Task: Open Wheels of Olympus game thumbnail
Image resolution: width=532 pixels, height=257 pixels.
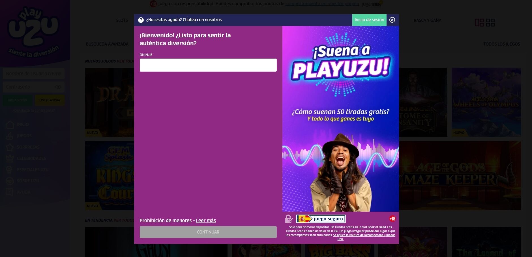Action: point(486,102)
